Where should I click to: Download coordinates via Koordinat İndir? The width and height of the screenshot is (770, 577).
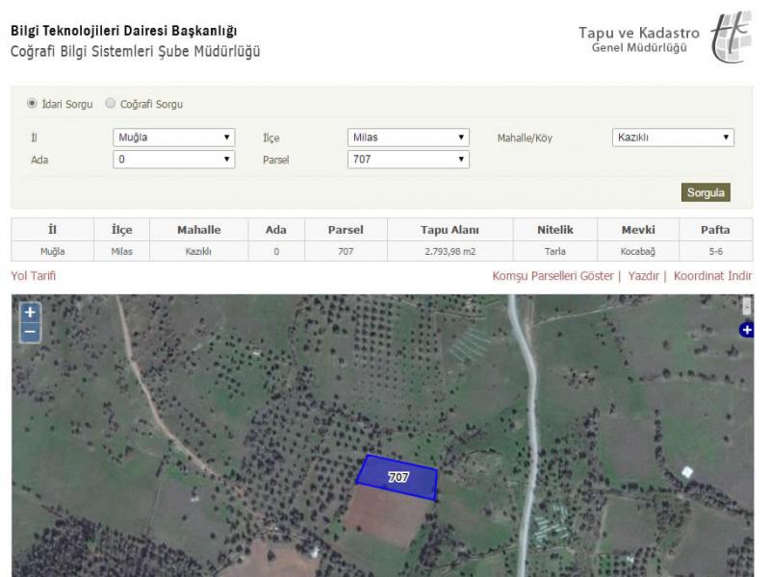coord(712,276)
